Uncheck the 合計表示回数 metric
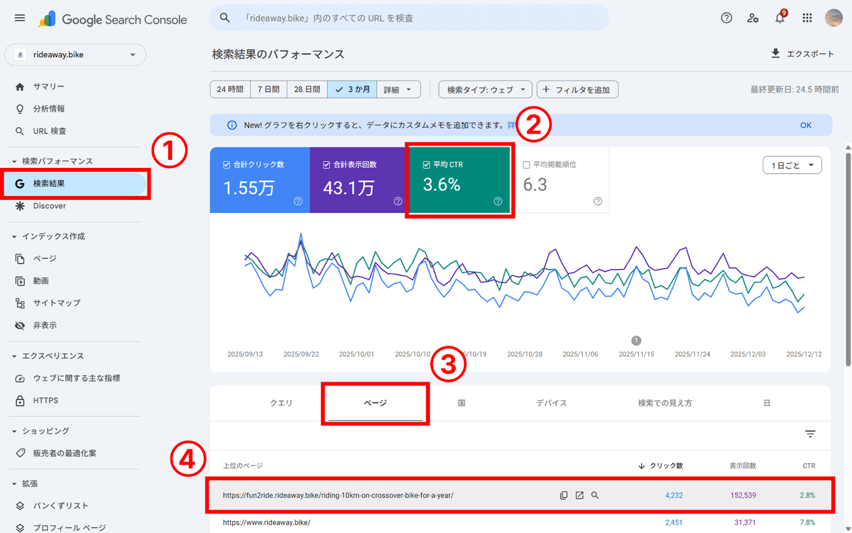 [326, 164]
